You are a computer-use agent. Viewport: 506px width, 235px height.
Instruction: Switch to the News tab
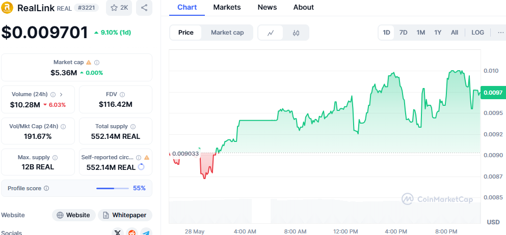(x=267, y=7)
